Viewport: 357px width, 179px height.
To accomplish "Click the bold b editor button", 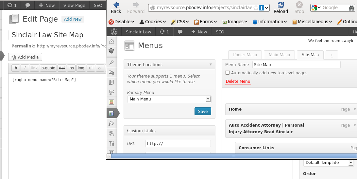I will click(x=16, y=68).
